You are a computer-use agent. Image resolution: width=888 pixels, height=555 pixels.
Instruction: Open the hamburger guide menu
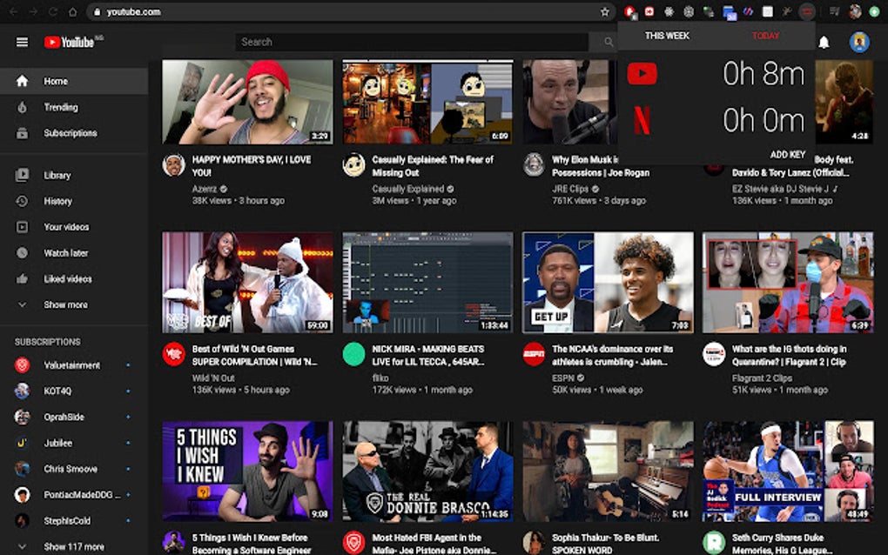(21, 41)
